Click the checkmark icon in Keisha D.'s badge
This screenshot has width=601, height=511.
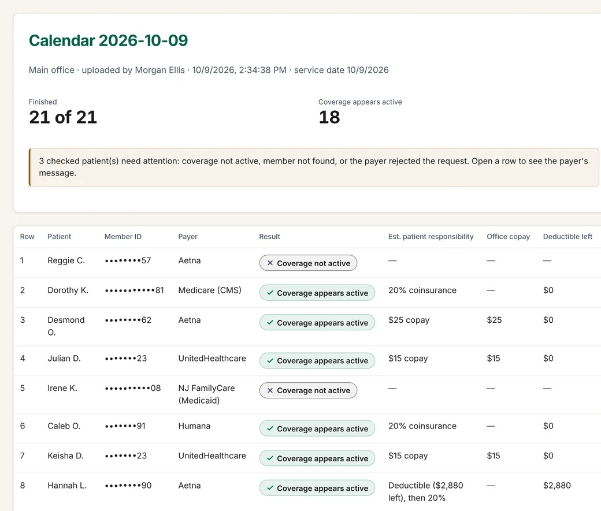click(x=270, y=458)
